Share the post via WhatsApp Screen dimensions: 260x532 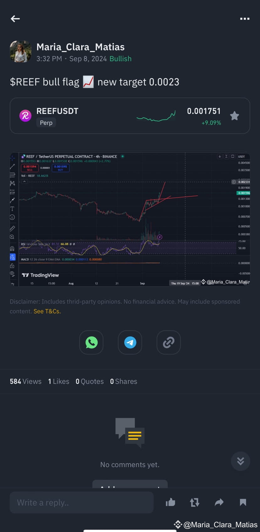tap(91, 342)
